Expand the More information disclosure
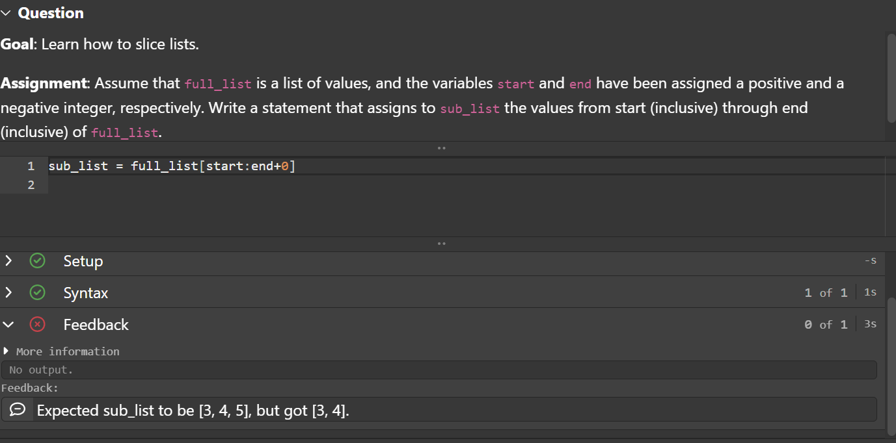This screenshot has width=896, height=443. [7, 351]
